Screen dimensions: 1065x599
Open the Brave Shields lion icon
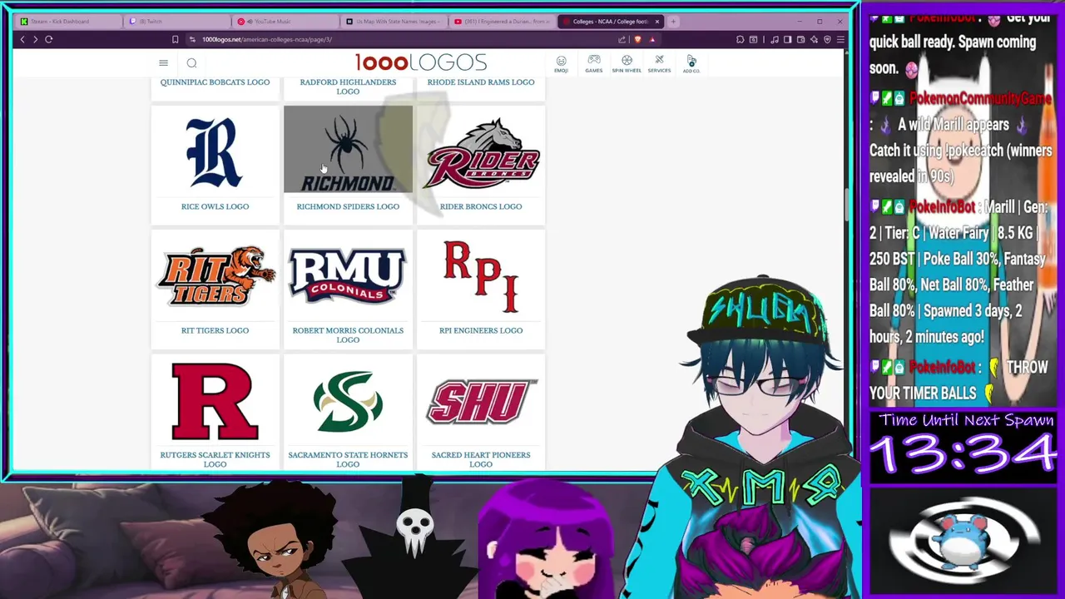637,39
